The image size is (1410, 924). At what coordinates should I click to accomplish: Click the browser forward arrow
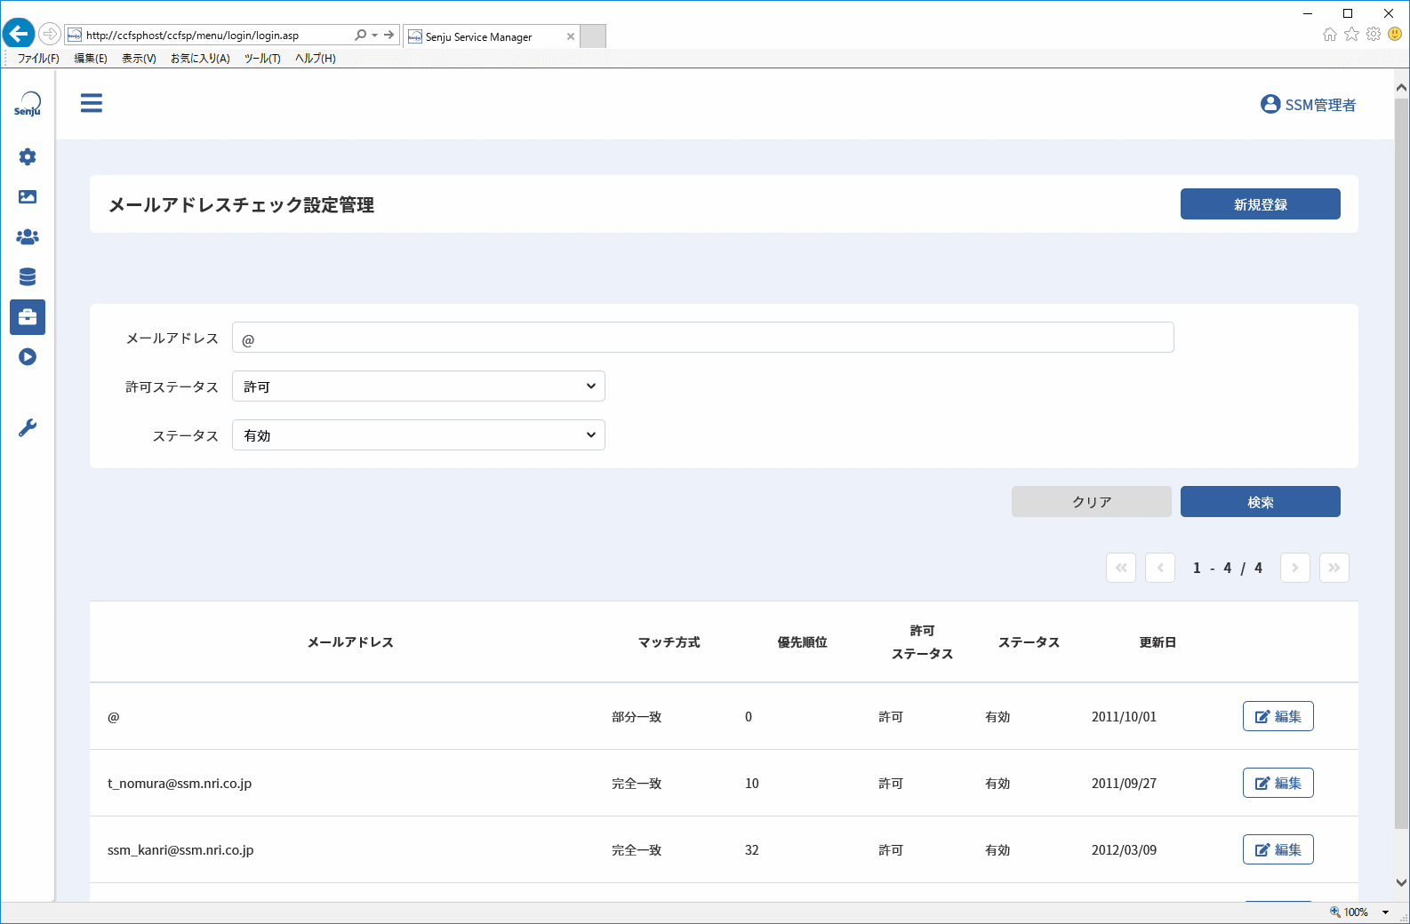[x=50, y=35]
